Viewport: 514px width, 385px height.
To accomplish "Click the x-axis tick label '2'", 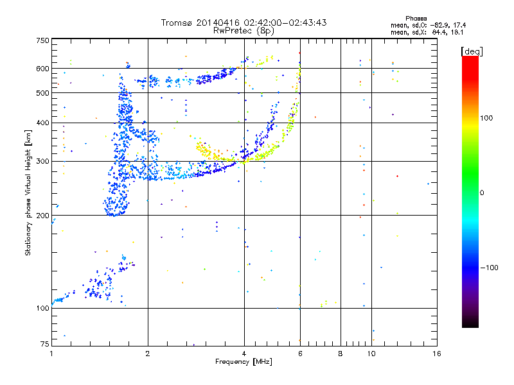I will click(x=148, y=354).
